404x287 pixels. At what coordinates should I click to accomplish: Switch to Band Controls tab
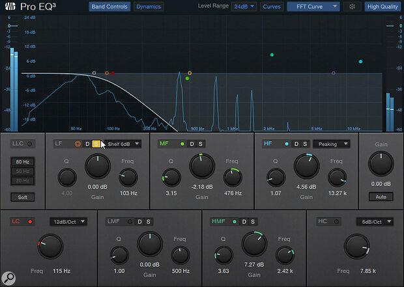point(109,7)
